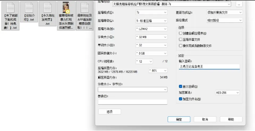Open the 固实数据大小 dropdown showing 8 GB

point(151,53)
